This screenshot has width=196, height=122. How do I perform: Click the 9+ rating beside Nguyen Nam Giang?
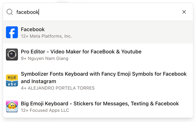pyautogui.click(x=24, y=59)
